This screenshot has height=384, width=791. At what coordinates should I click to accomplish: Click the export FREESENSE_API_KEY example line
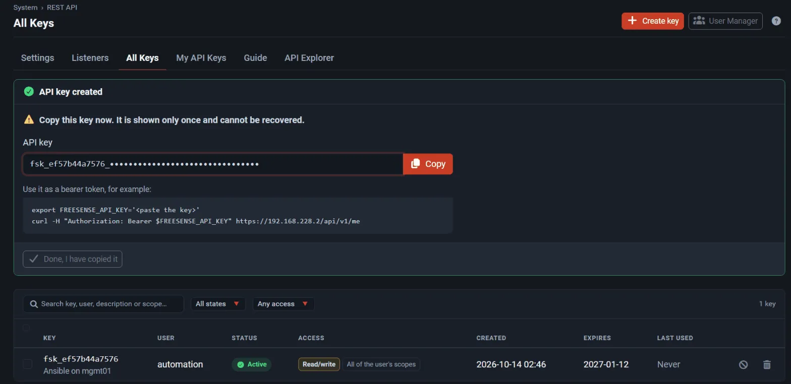tap(116, 210)
